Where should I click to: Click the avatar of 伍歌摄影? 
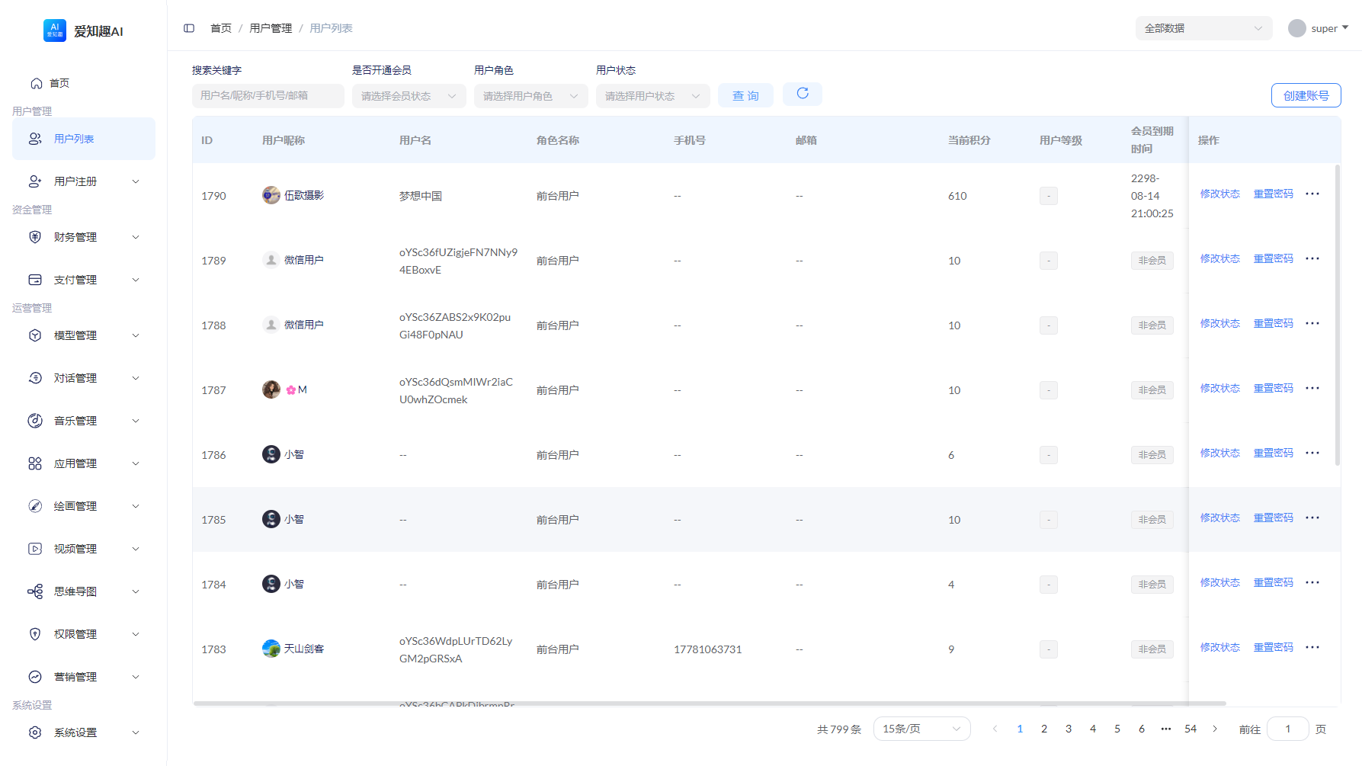(x=271, y=195)
